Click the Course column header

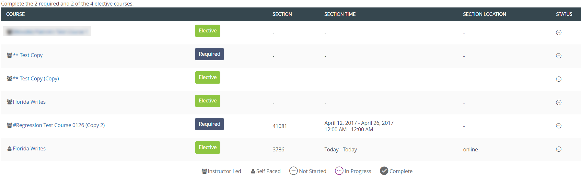(x=16, y=14)
